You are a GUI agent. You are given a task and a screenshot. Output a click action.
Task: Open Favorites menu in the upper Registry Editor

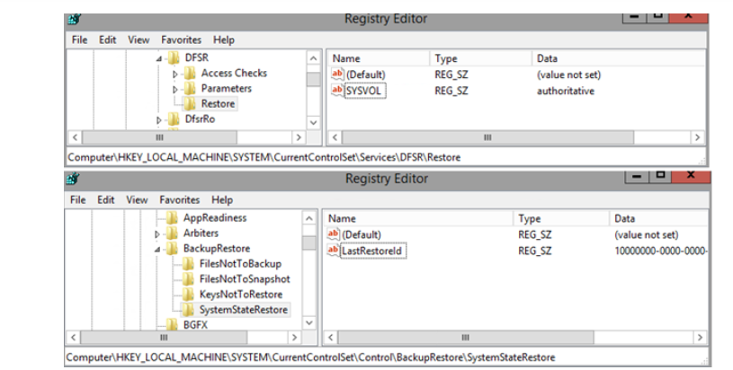tap(181, 40)
